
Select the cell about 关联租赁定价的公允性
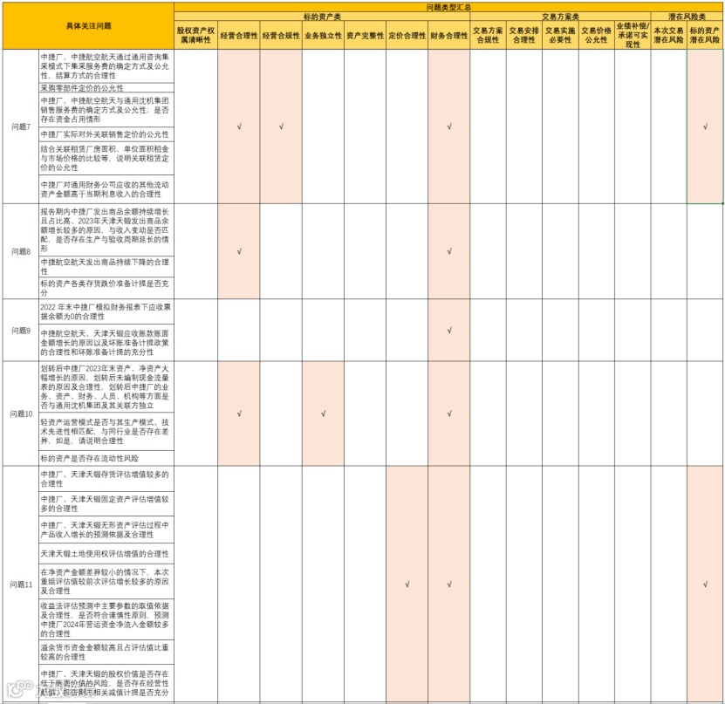pos(106,158)
